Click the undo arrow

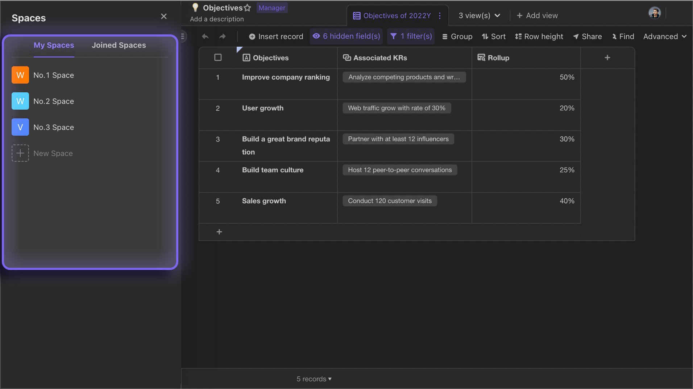[205, 37]
